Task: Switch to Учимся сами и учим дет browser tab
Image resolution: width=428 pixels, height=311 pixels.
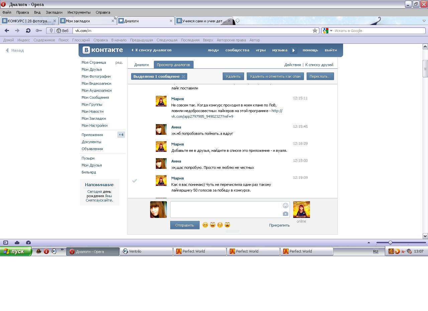Action: (204, 21)
